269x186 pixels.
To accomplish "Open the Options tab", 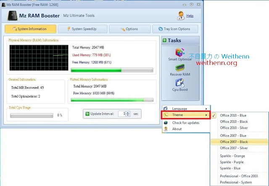I will [130, 29].
